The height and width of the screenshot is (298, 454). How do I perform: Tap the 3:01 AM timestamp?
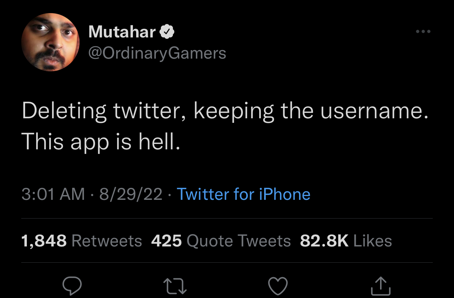click(x=53, y=194)
